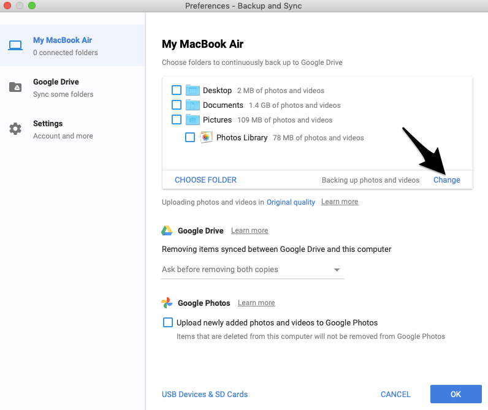Screen dimensions: 488x410
Task: Close the Preferences window with red button
Action: (7, 6)
